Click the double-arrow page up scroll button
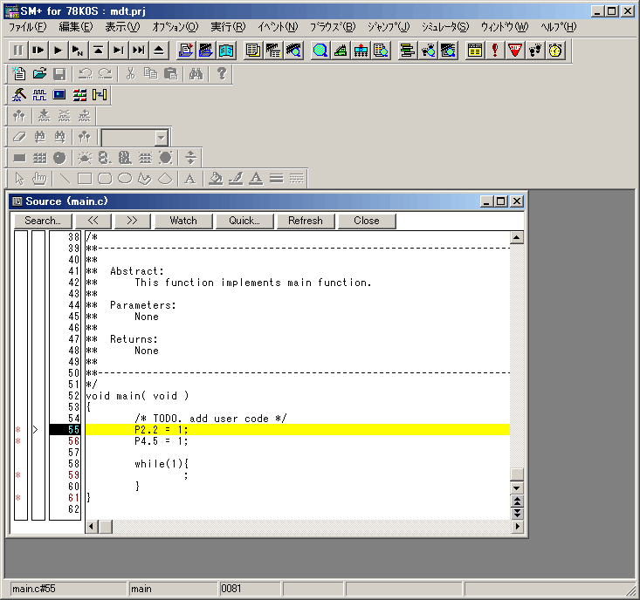The width and height of the screenshot is (640, 600). pos(517,501)
